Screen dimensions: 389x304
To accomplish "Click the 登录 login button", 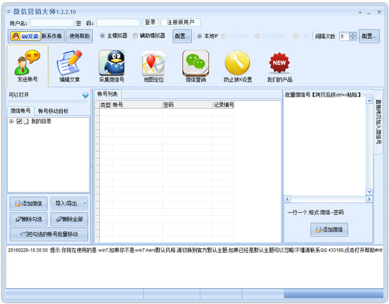I will (x=150, y=22).
